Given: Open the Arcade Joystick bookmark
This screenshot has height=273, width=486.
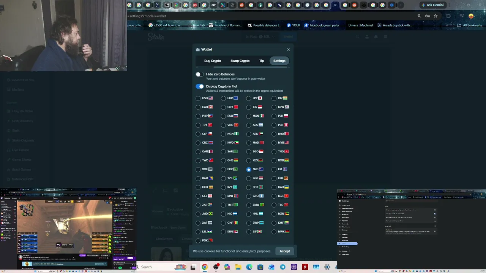Looking at the screenshot, I should [x=394, y=25].
